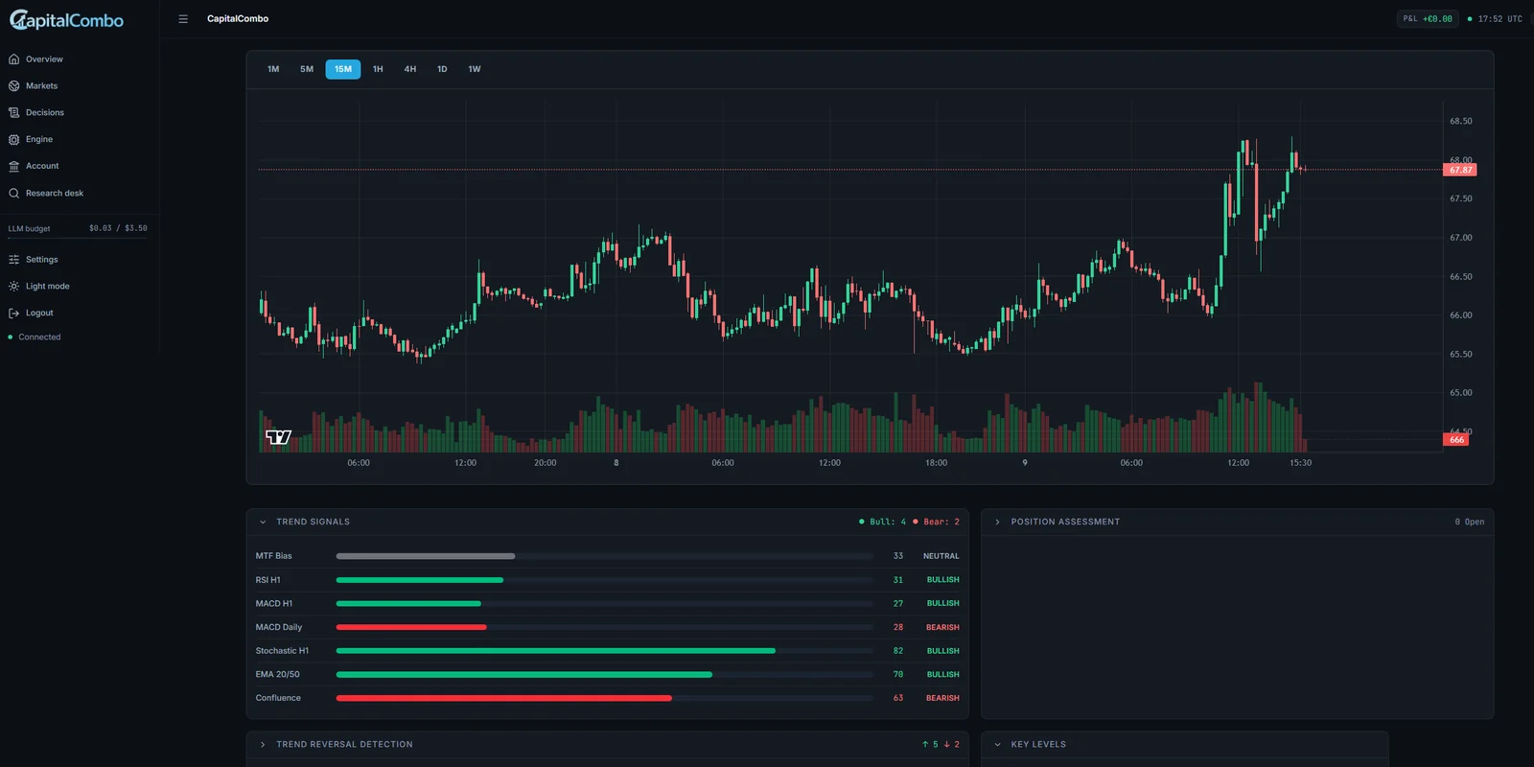Click the Stochastic H1 signal bar

coord(604,651)
